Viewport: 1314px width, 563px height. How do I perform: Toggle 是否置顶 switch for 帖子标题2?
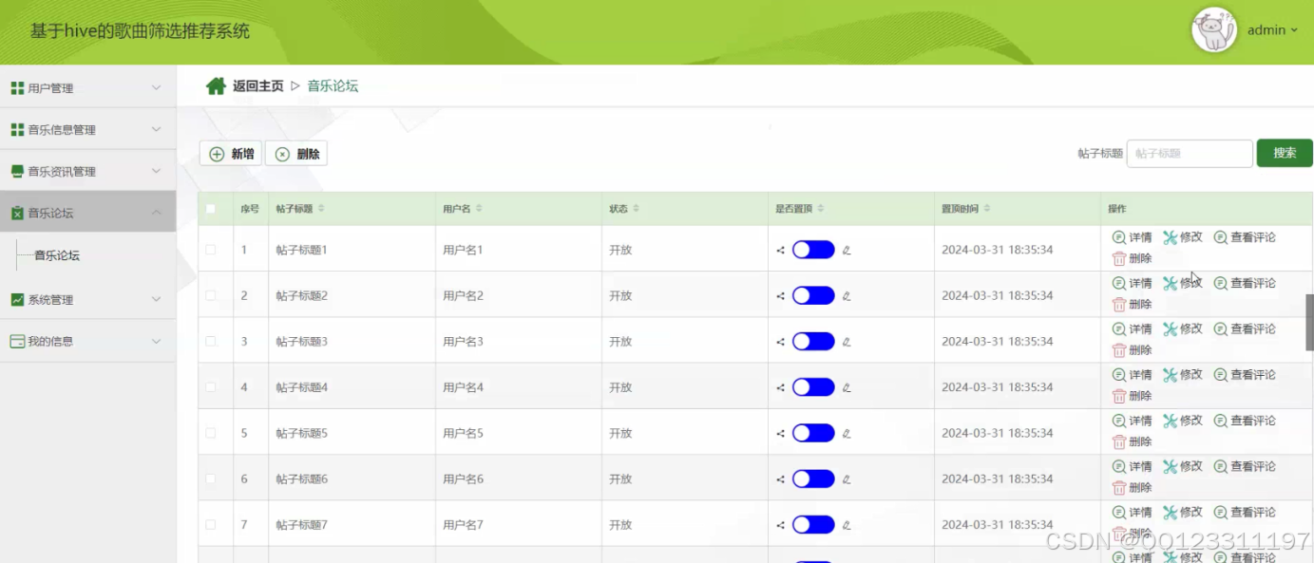coord(813,295)
